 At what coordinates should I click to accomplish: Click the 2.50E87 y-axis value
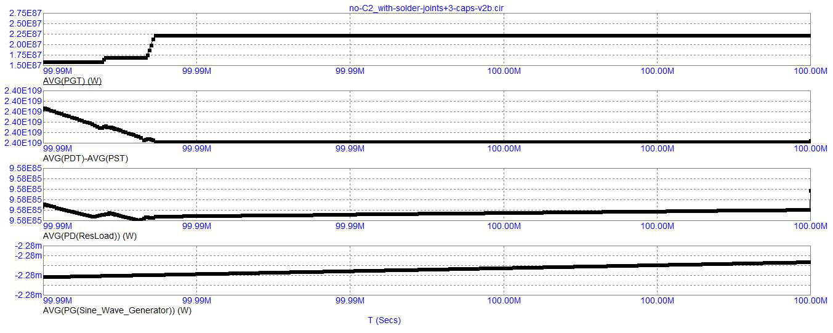click(26, 23)
